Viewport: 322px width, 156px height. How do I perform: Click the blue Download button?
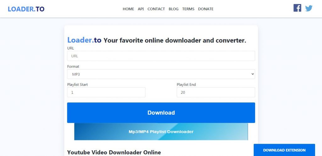pyautogui.click(x=161, y=113)
